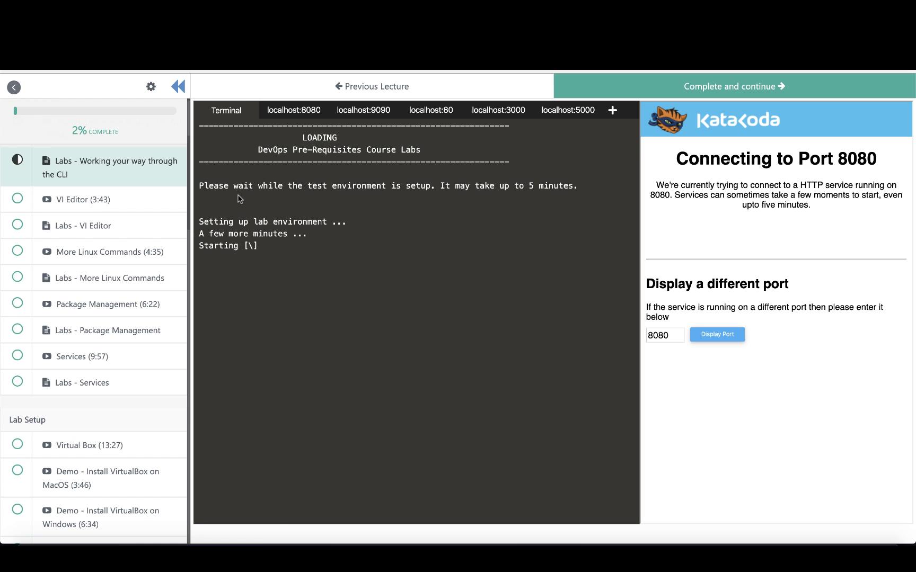Click the back arrow circle icon
916x572 pixels.
click(x=14, y=87)
